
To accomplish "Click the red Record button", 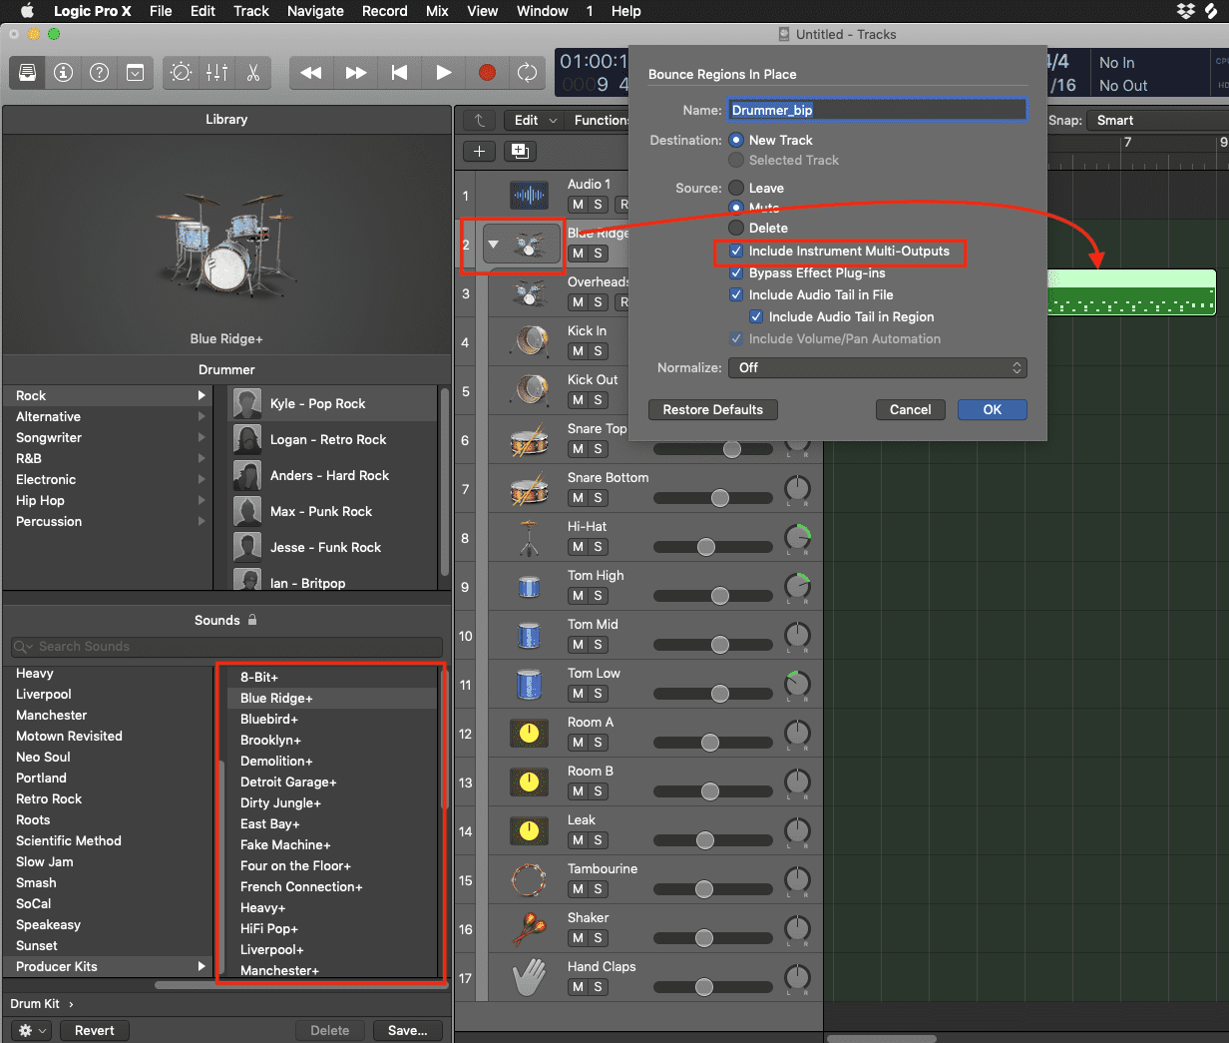I will [x=487, y=73].
